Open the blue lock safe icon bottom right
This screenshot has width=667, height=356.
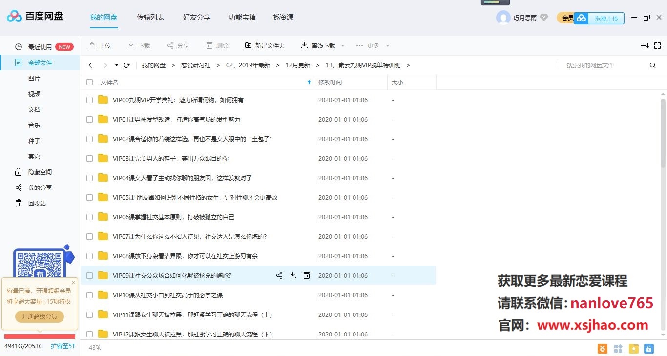pos(648,348)
